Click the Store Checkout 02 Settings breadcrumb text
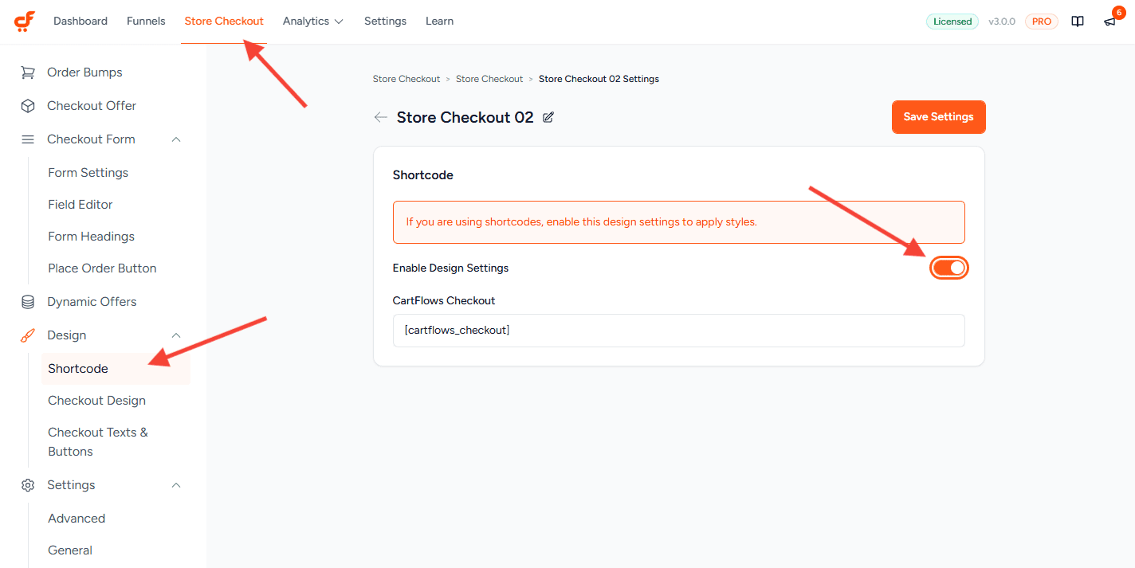Viewport: 1135px width, 568px height. point(599,79)
